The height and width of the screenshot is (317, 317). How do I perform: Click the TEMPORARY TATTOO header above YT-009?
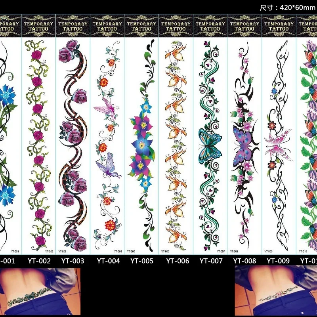click(279, 26)
